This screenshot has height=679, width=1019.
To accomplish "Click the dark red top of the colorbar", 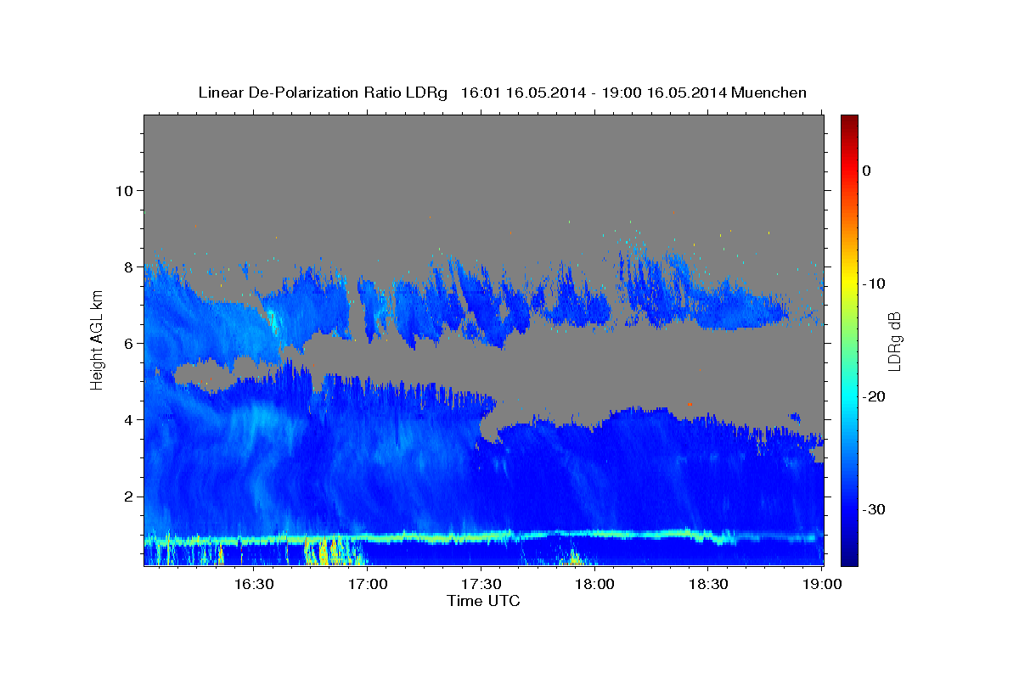I will coord(849,121).
